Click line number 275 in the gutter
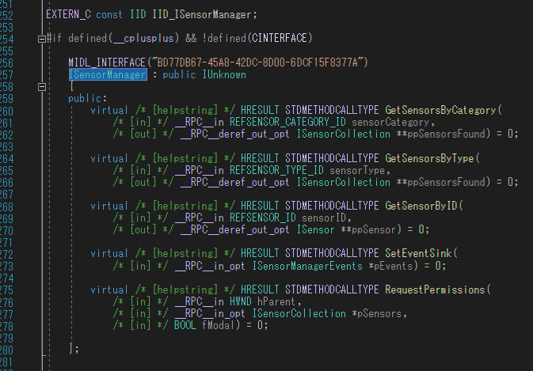Screen dimensions: 533x371 click(x=6, y=290)
